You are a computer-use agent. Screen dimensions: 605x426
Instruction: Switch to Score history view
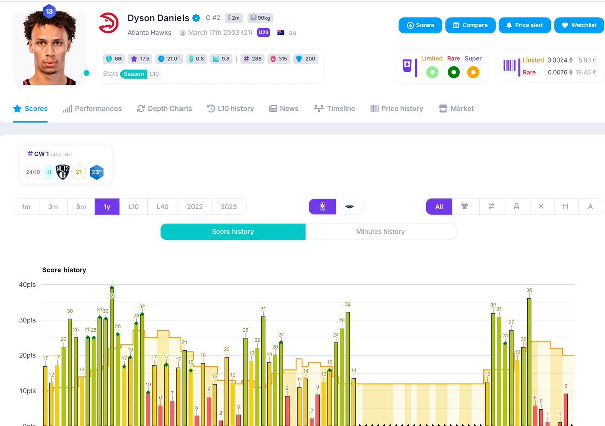pos(233,232)
